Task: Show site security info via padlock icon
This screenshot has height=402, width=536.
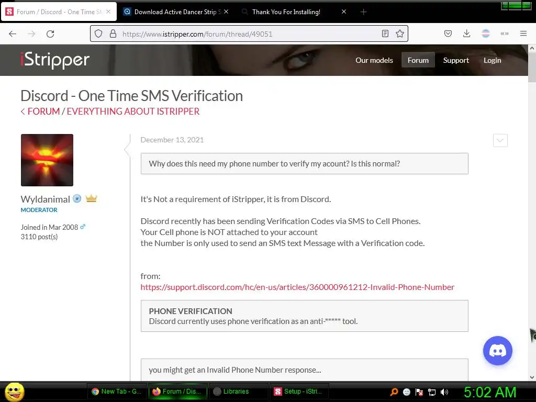Action: (x=113, y=34)
